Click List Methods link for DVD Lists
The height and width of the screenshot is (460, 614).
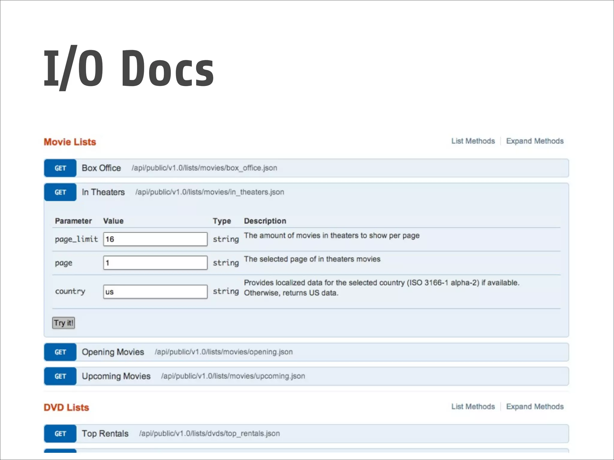coord(473,407)
